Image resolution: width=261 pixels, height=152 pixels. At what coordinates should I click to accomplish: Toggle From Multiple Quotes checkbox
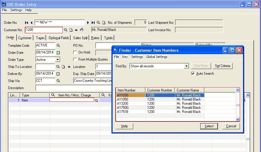[75, 59]
